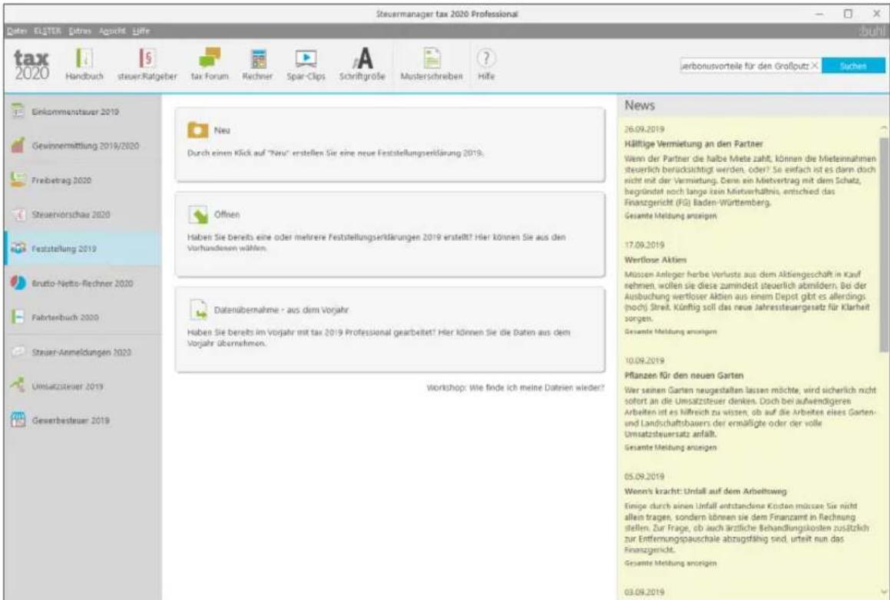Click the 26.09.2019 news date
This screenshot has width=890, height=600.
pos(644,130)
